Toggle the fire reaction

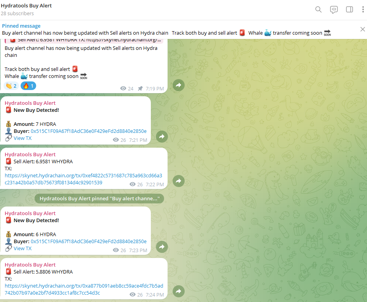tap(27, 85)
